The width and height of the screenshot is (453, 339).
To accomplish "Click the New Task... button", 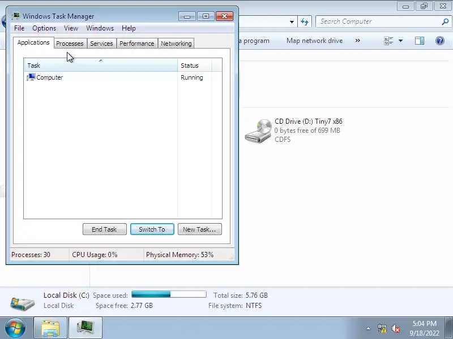I will coord(200,229).
